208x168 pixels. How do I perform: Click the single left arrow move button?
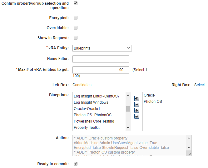[x=136, y=110]
